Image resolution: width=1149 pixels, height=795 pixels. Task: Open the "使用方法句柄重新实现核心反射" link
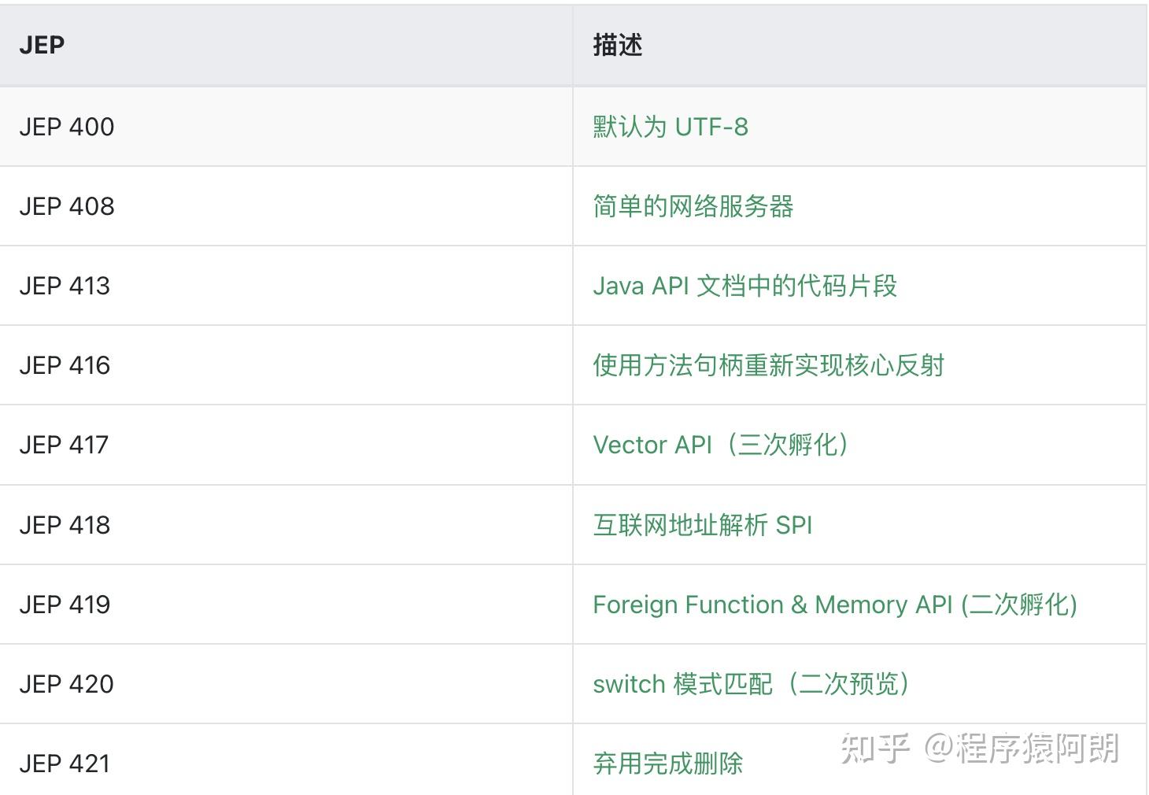tap(769, 365)
